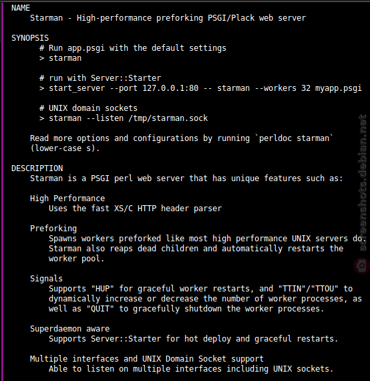Click the XS/C HTTP header parser line
The image size is (370, 381).
(x=135, y=209)
